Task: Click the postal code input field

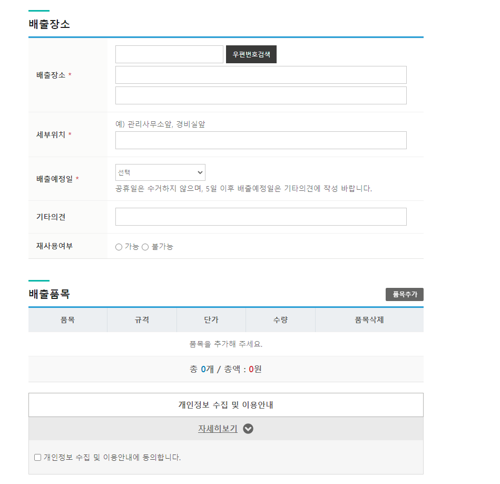Action: point(169,54)
